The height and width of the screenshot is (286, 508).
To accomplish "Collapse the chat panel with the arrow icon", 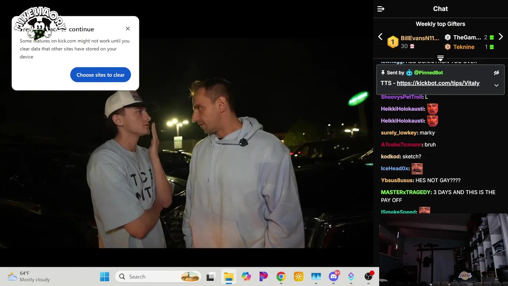I will pyautogui.click(x=381, y=9).
